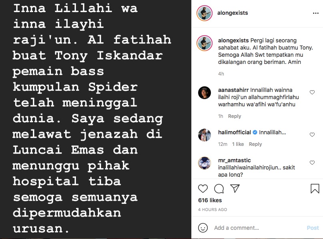Like aanastahirr's comment heart
Viewport: 323px width, 239px height.
tap(312, 92)
